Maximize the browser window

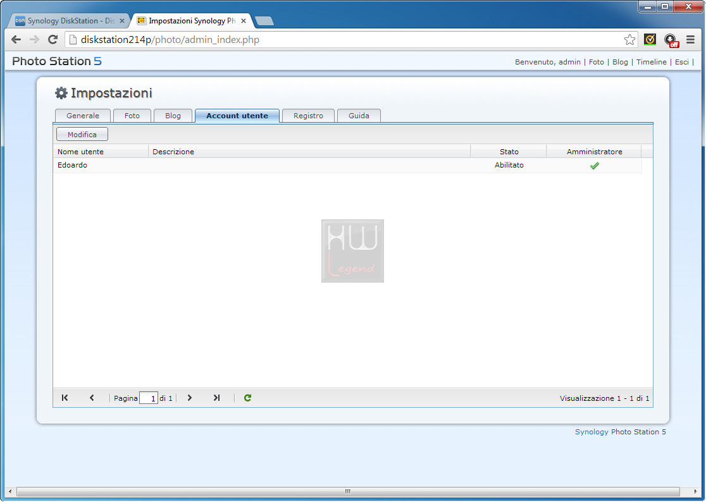pyautogui.click(x=665, y=6)
